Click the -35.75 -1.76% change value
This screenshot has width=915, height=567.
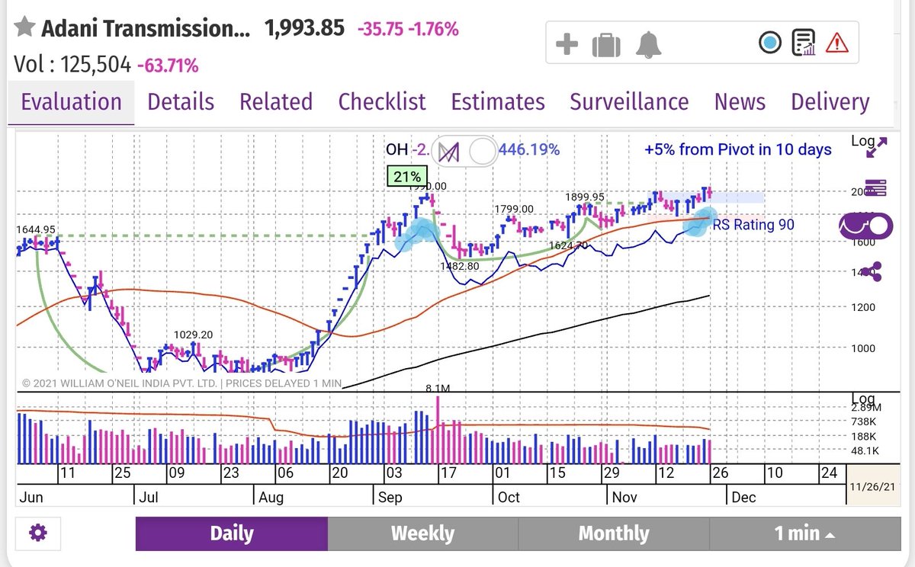coord(408,30)
